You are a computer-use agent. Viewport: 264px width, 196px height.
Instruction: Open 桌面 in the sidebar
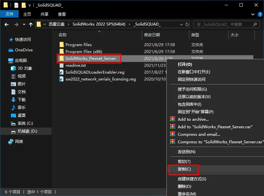tap(22, 116)
